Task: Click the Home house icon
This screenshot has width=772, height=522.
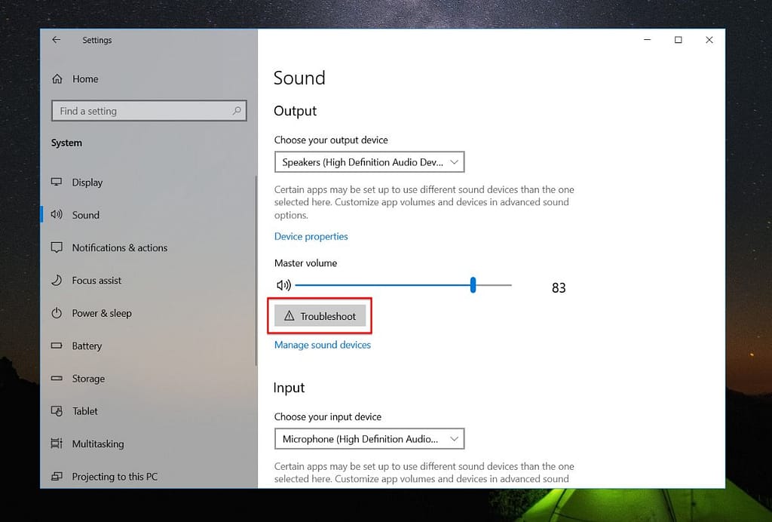Action: [57, 78]
